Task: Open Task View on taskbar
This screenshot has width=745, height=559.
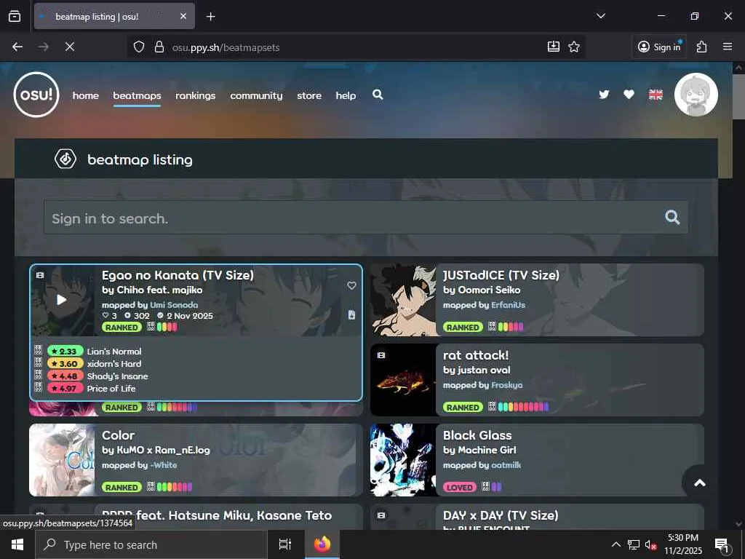Action: pyautogui.click(x=285, y=544)
